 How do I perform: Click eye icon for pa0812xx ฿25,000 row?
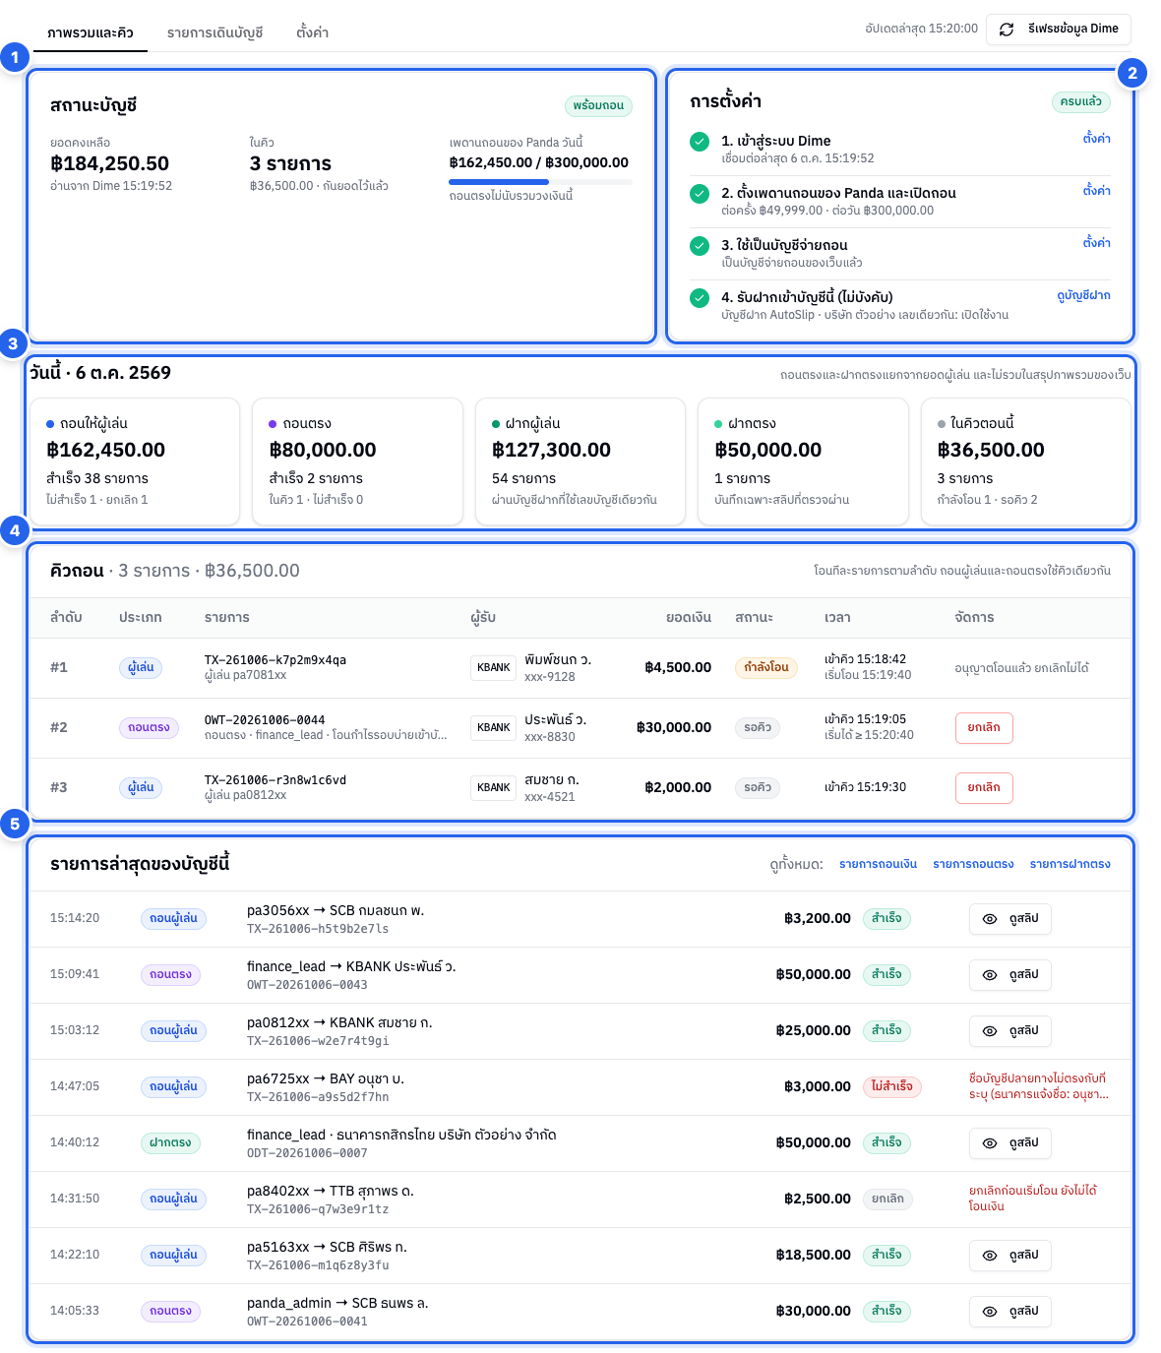point(990,1031)
